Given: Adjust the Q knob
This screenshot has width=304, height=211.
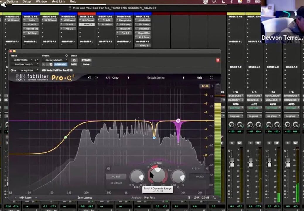Looking at the screenshot, I should 178,176.
